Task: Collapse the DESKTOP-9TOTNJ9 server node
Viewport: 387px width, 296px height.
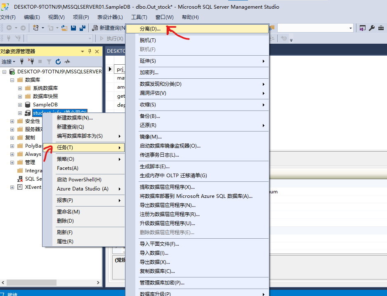Action: point(4,72)
